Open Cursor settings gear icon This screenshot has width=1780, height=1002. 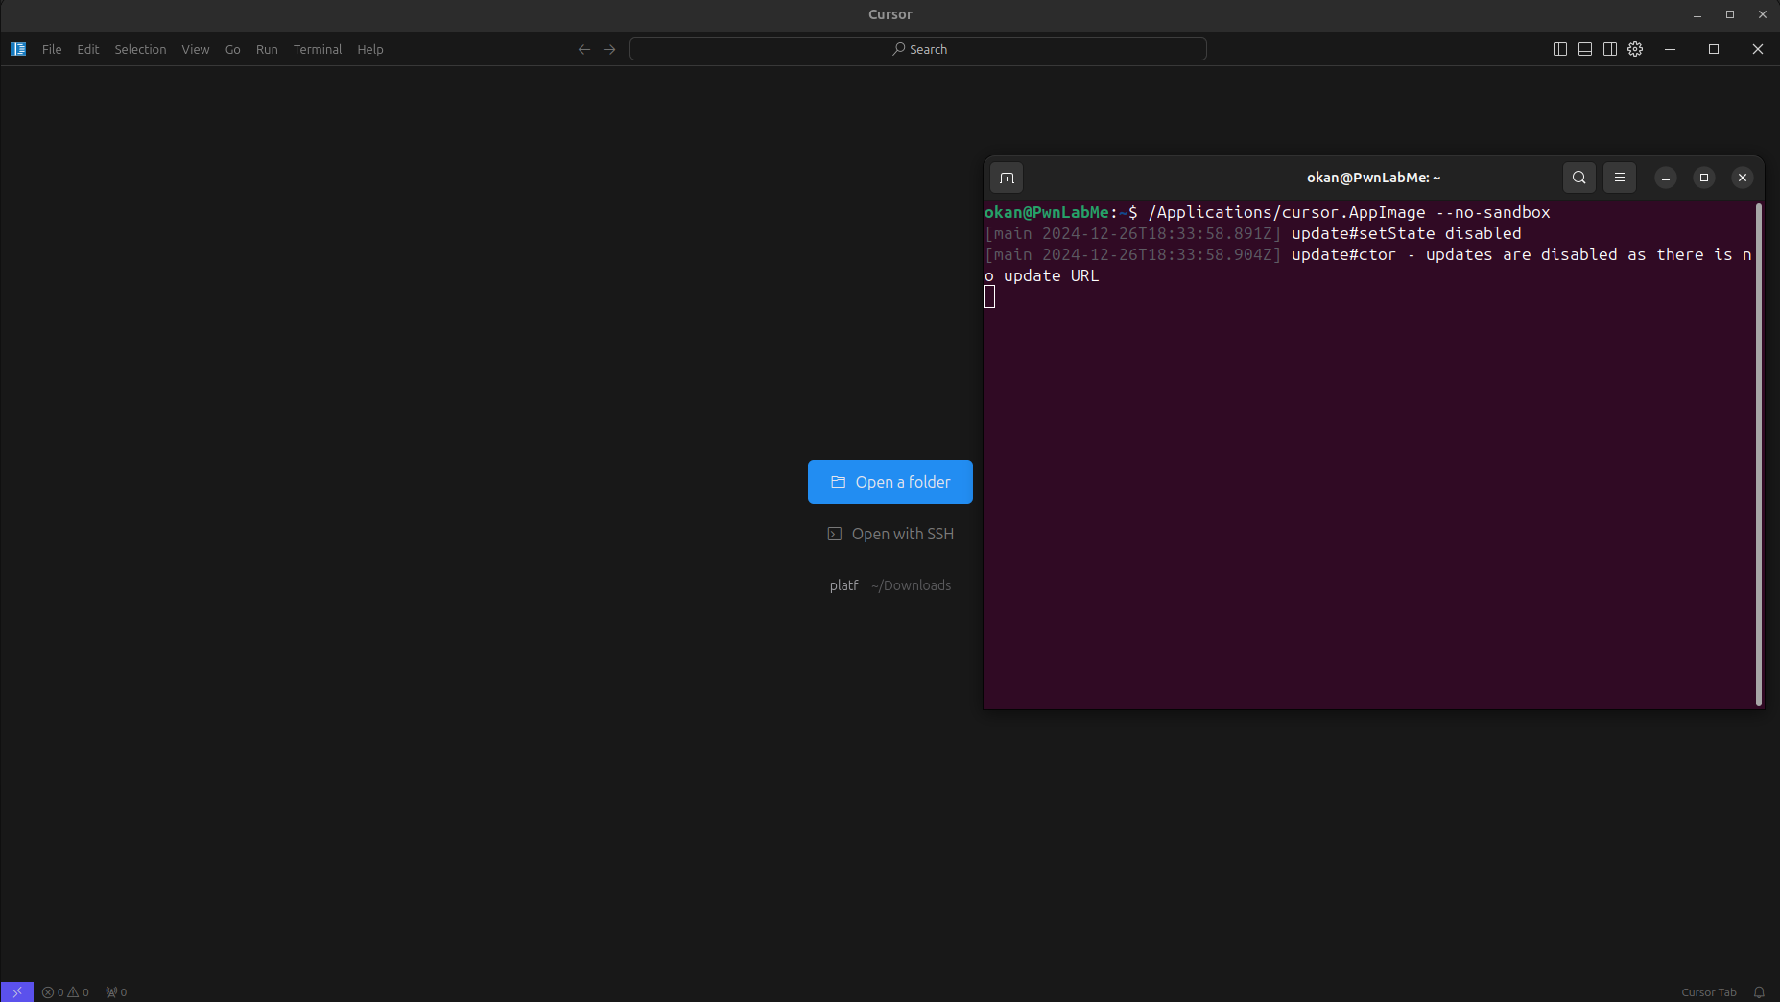coord(1635,49)
